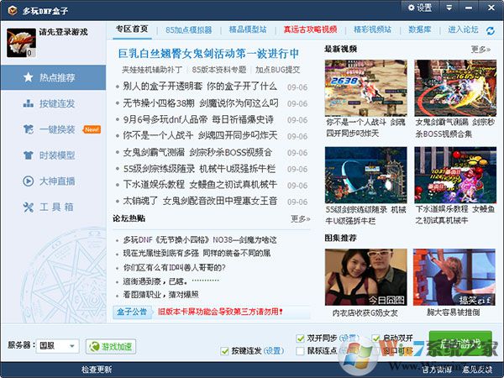The height and width of the screenshot is (378, 504).
Task: Open the 夹娃娃机辅助补丁 link
Action: 152,70
